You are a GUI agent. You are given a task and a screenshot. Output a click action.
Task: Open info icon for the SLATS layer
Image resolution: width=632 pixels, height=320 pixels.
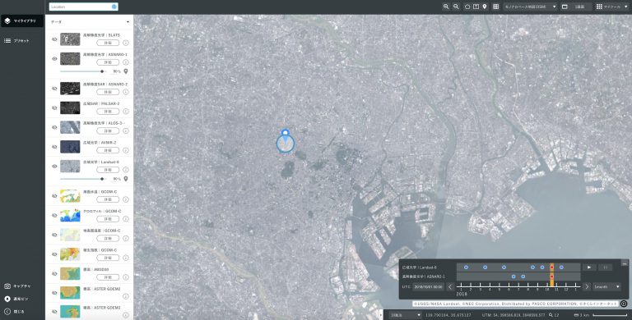[126, 43]
